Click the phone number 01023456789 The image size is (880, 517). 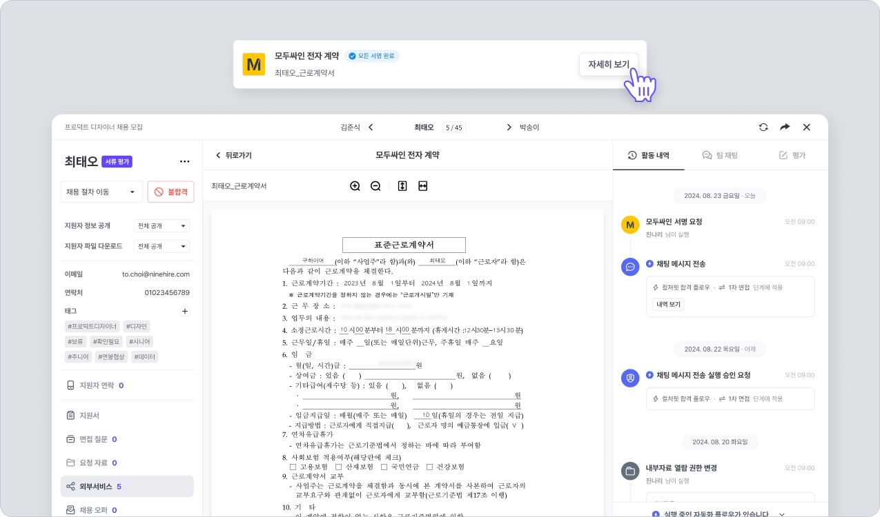tap(167, 292)
